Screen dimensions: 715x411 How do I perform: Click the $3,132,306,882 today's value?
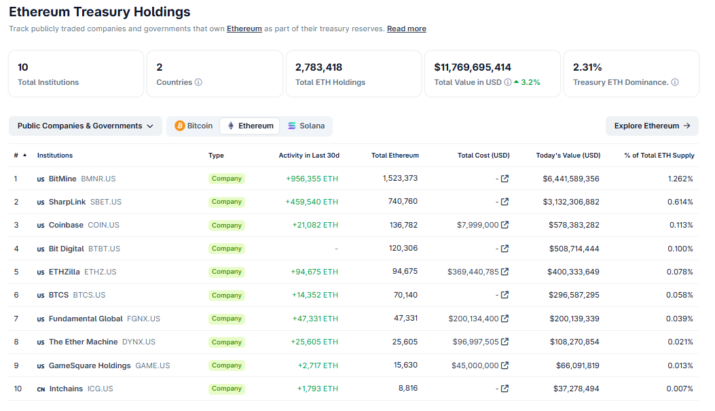[571, 202]
